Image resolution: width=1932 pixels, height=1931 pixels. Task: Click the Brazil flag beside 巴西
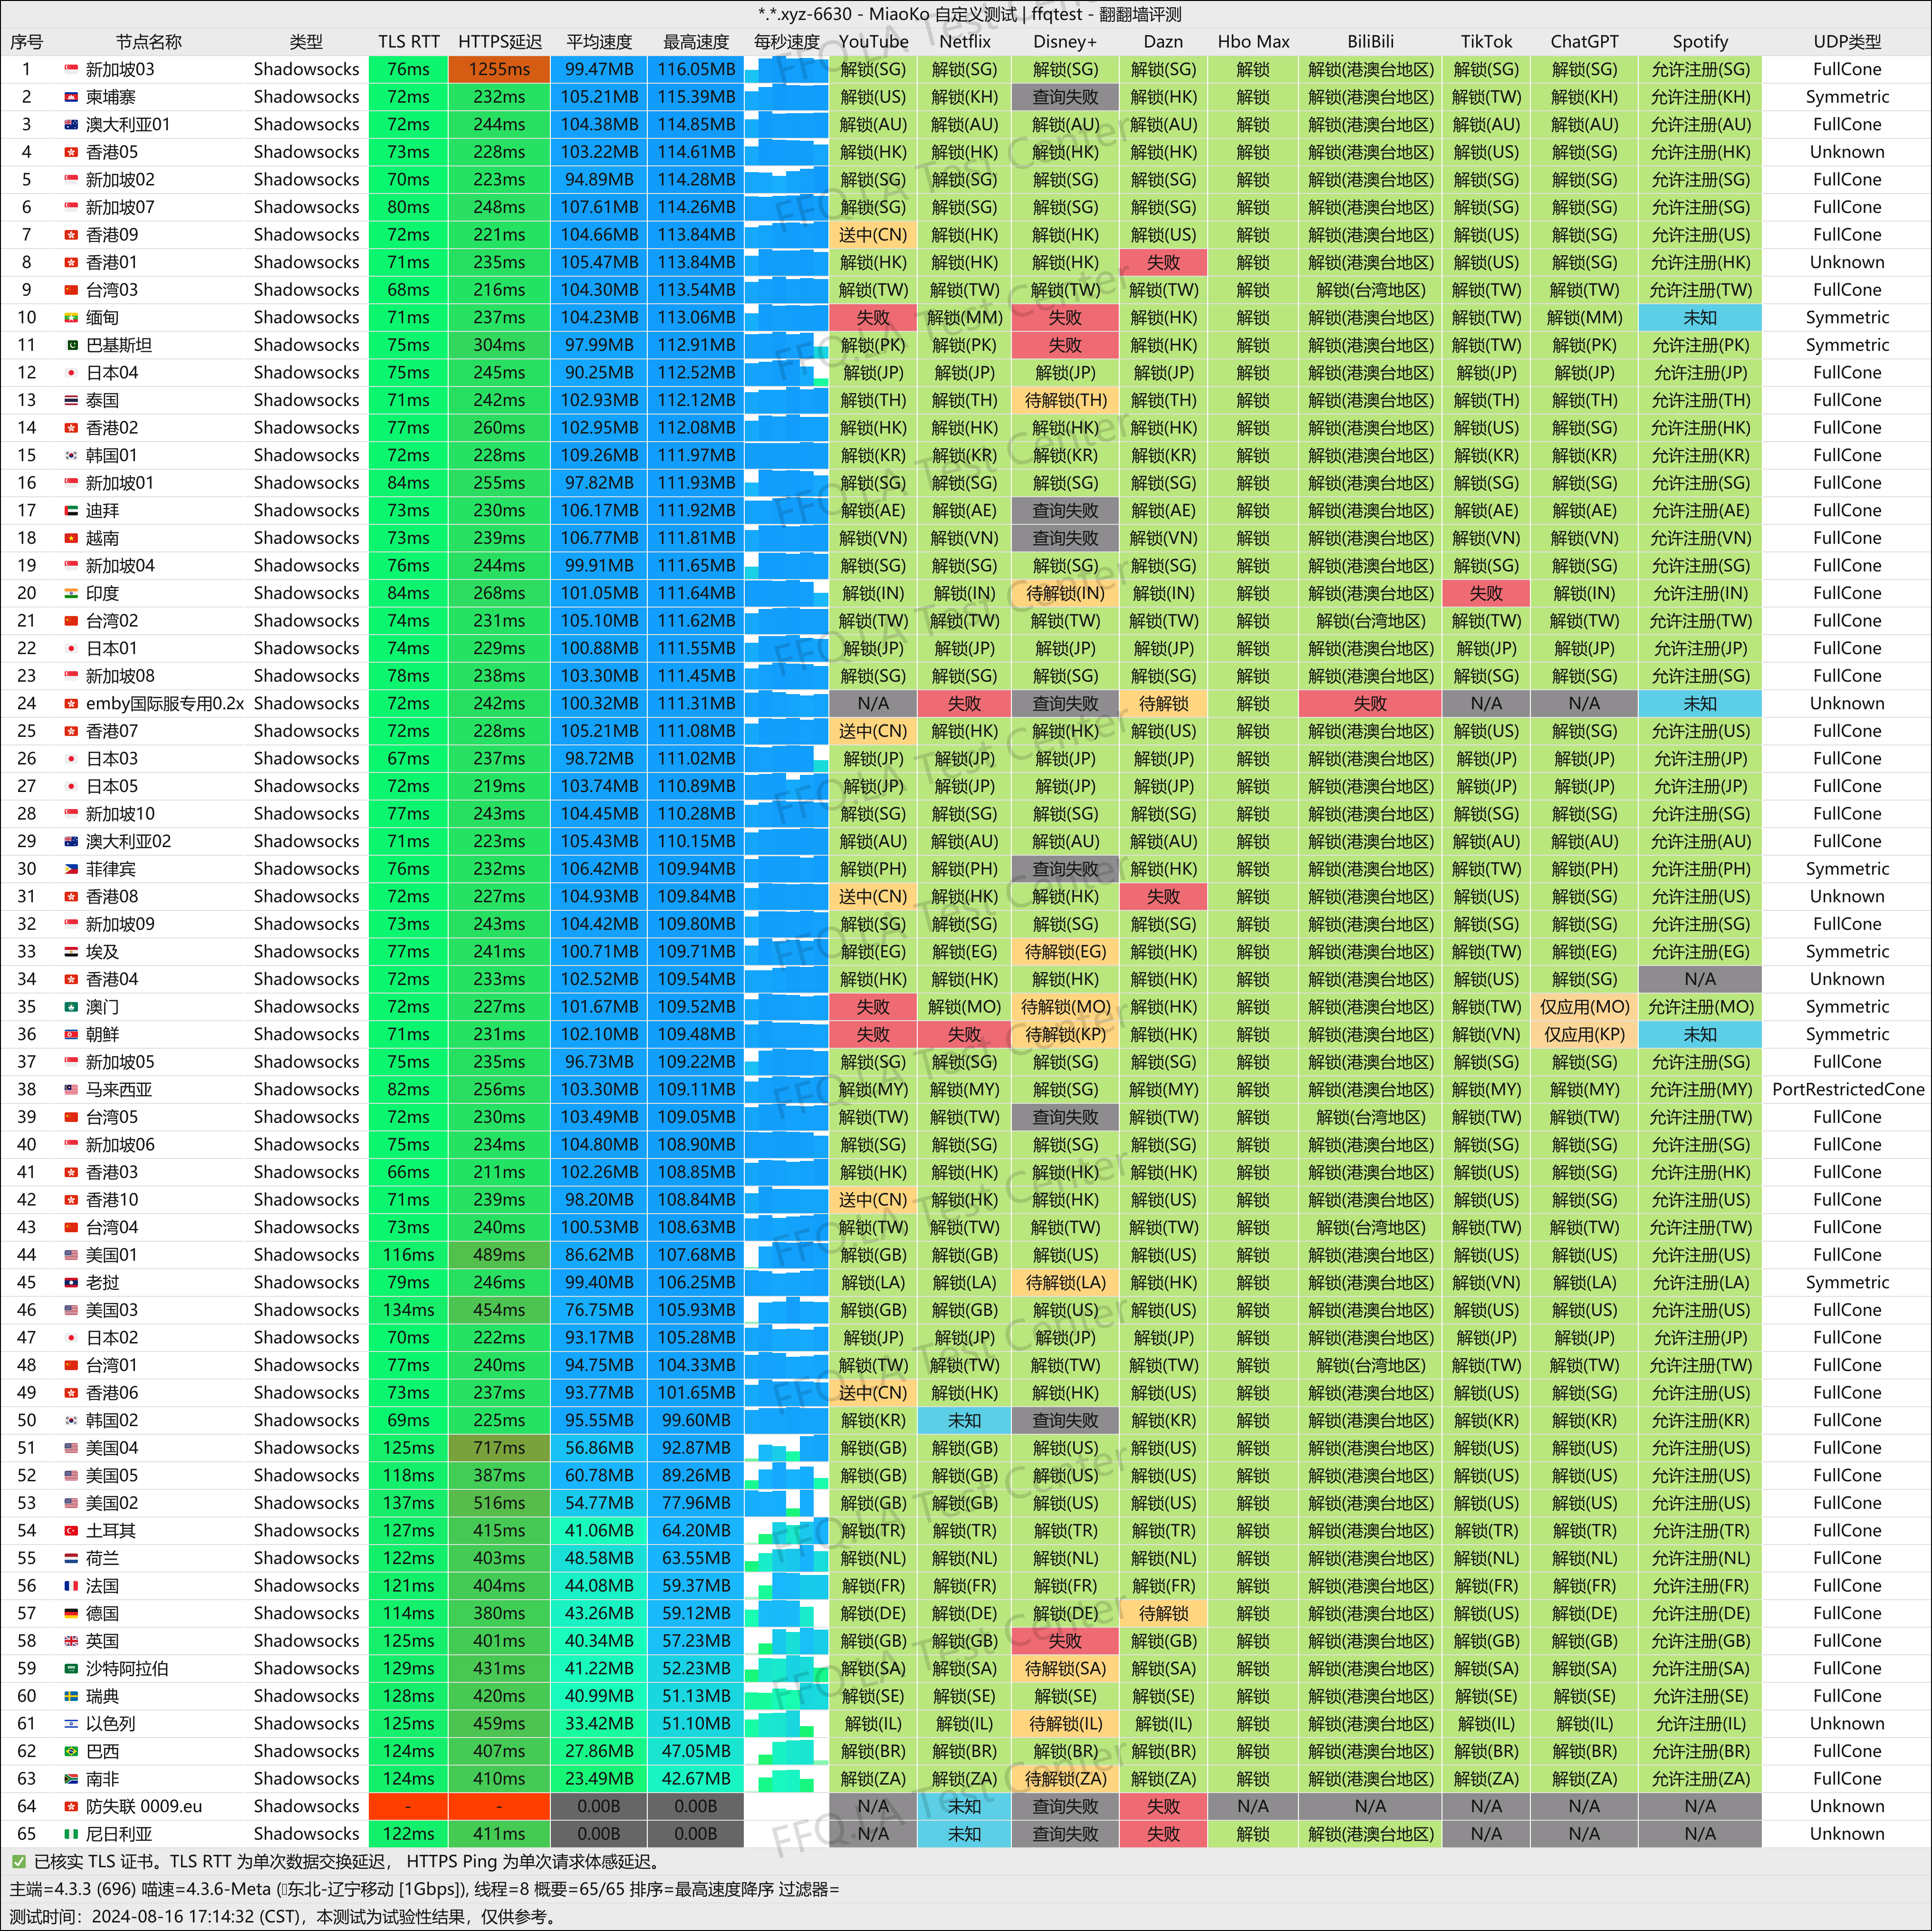tap(71, 1751)
